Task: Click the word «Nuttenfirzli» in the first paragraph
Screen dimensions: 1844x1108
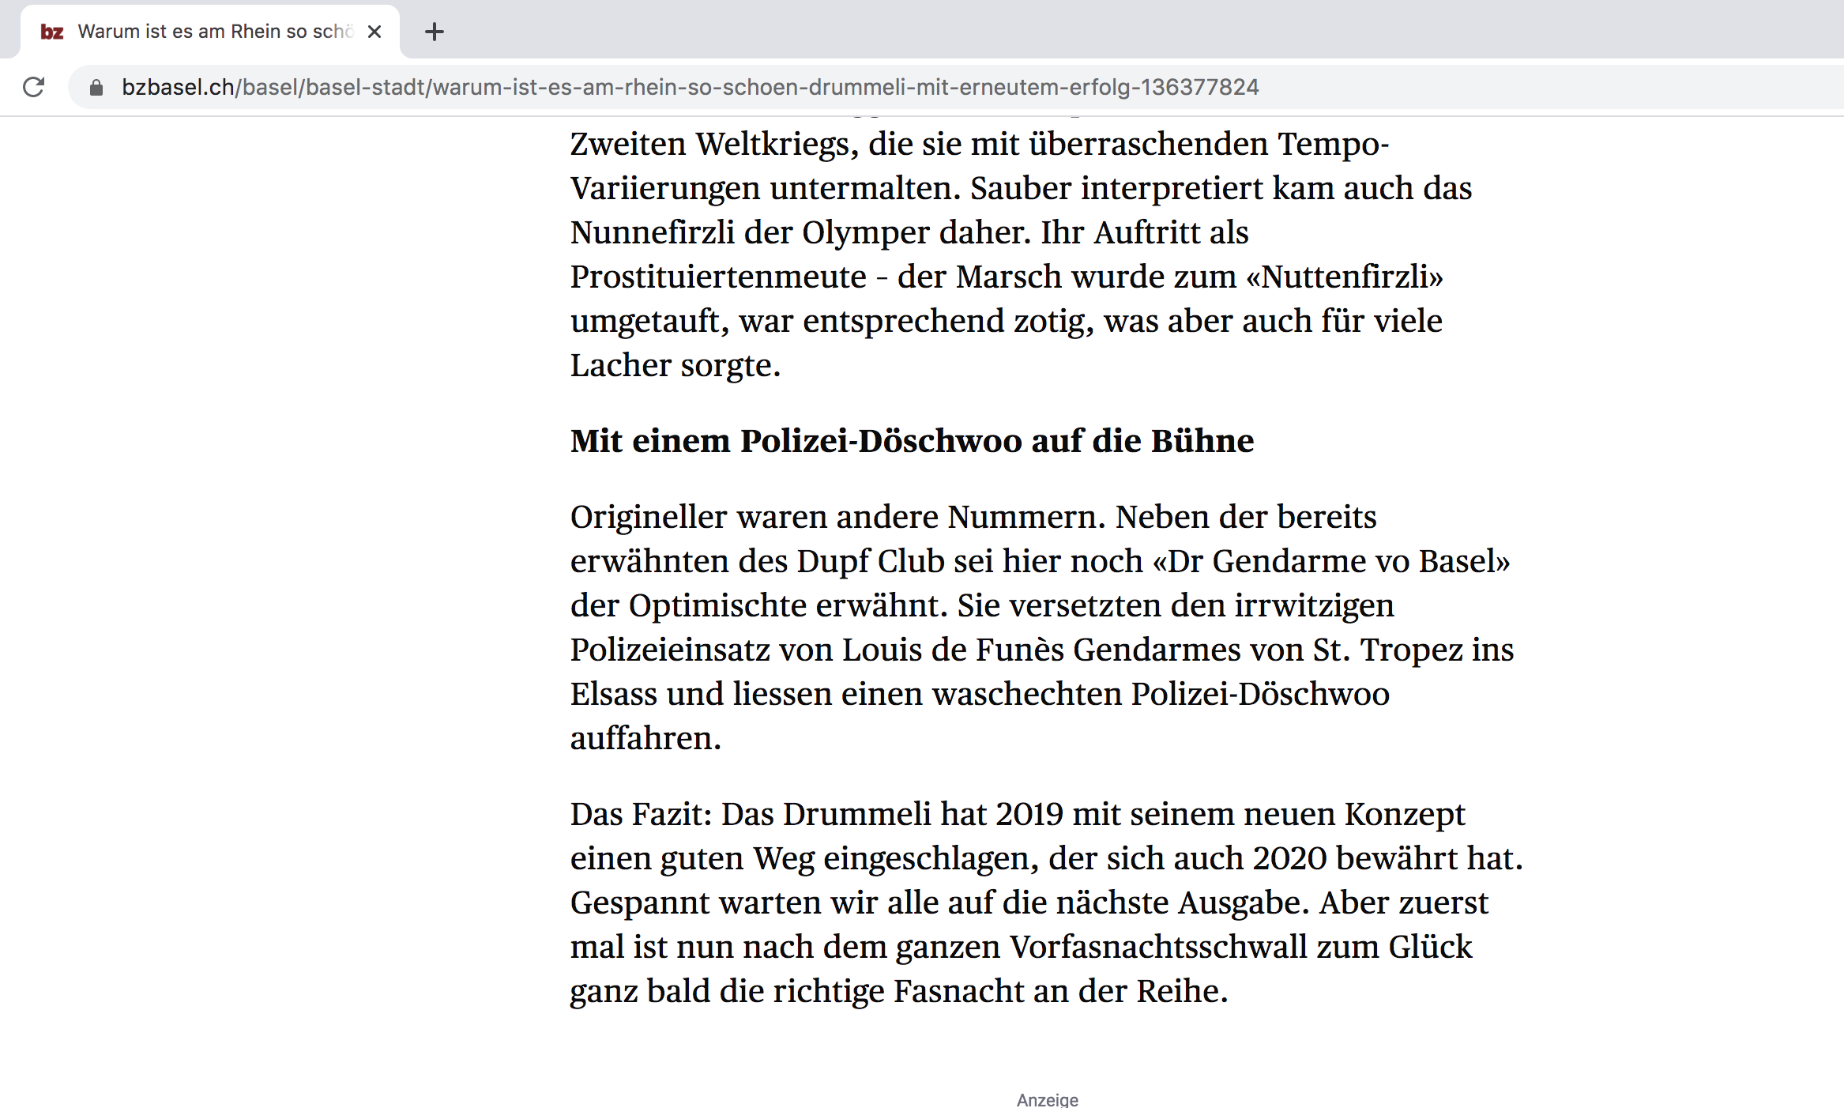Action: point(1345,277)
